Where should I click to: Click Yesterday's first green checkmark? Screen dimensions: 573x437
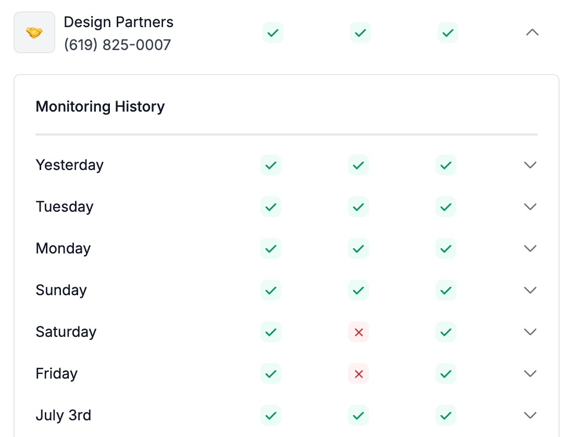coord(271,165)
